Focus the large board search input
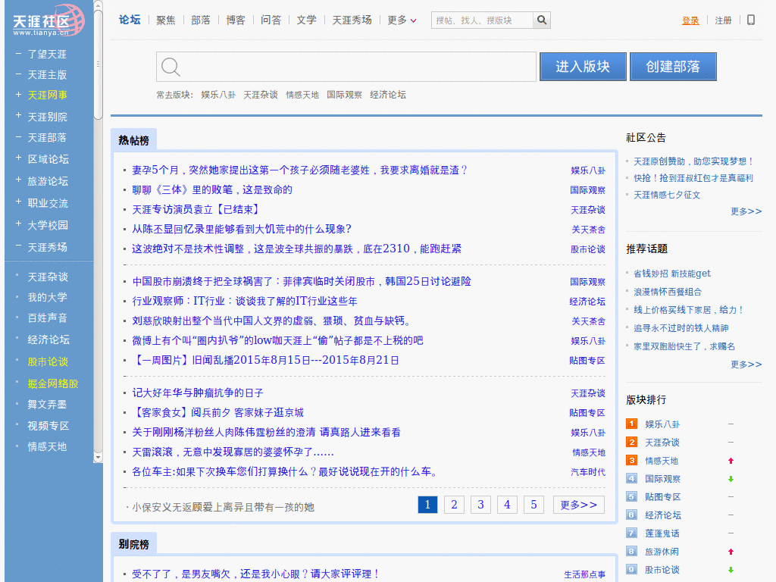Screen dimensions: 776x582 (346, 67)
